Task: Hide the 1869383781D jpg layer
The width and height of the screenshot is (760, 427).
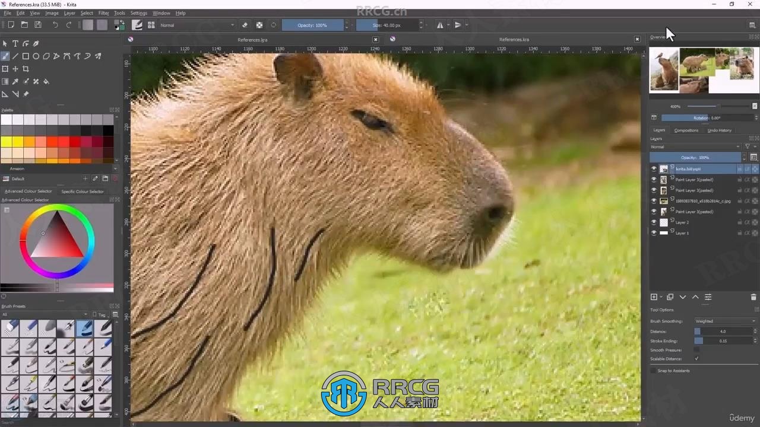Action: [x=654, y=201]
